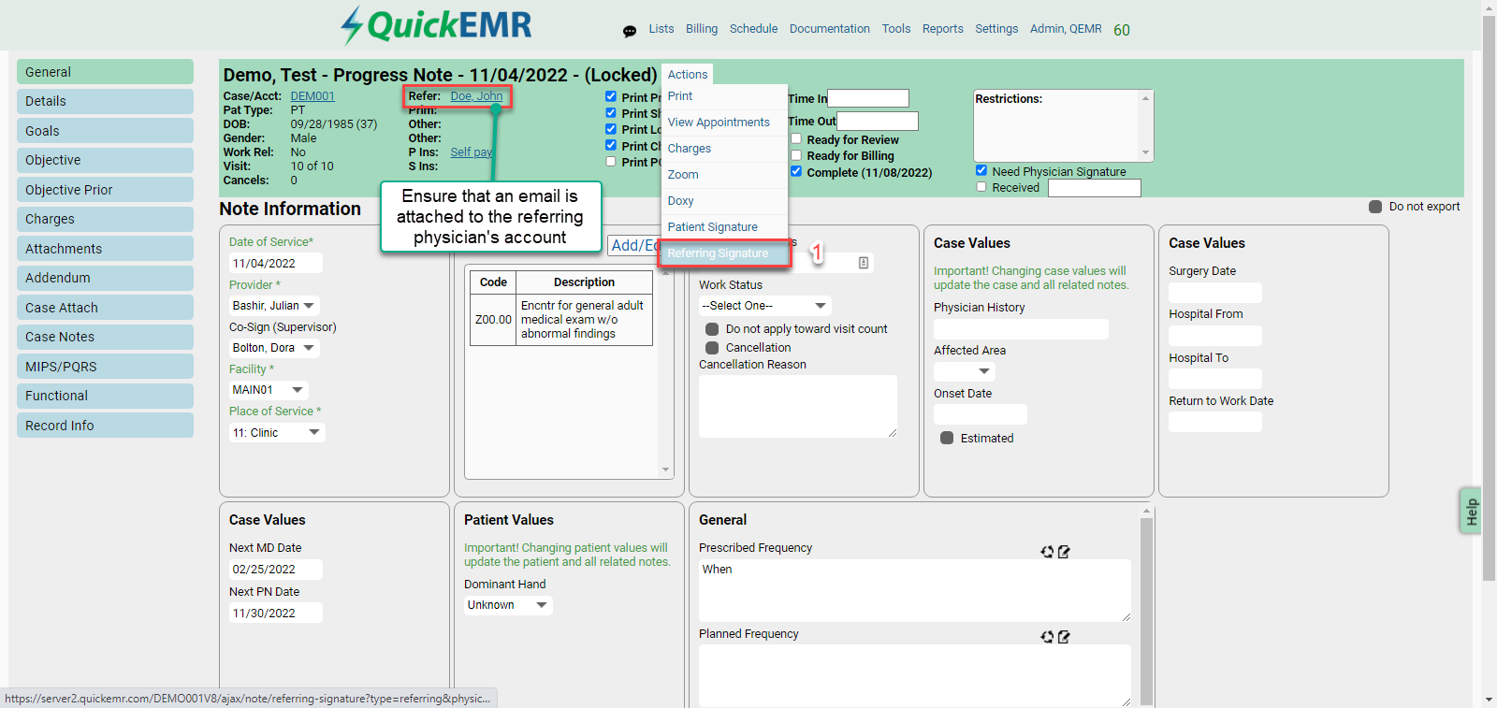Open Work Status Select One dropdown
The height and width of the screenshot is (708, 1497).
click(765, 306)
